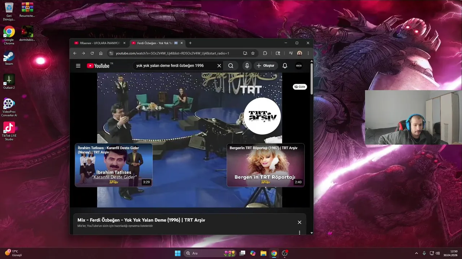Click the Mix - Ferdi Özbeğen playlist title

(x=141, y=220)
